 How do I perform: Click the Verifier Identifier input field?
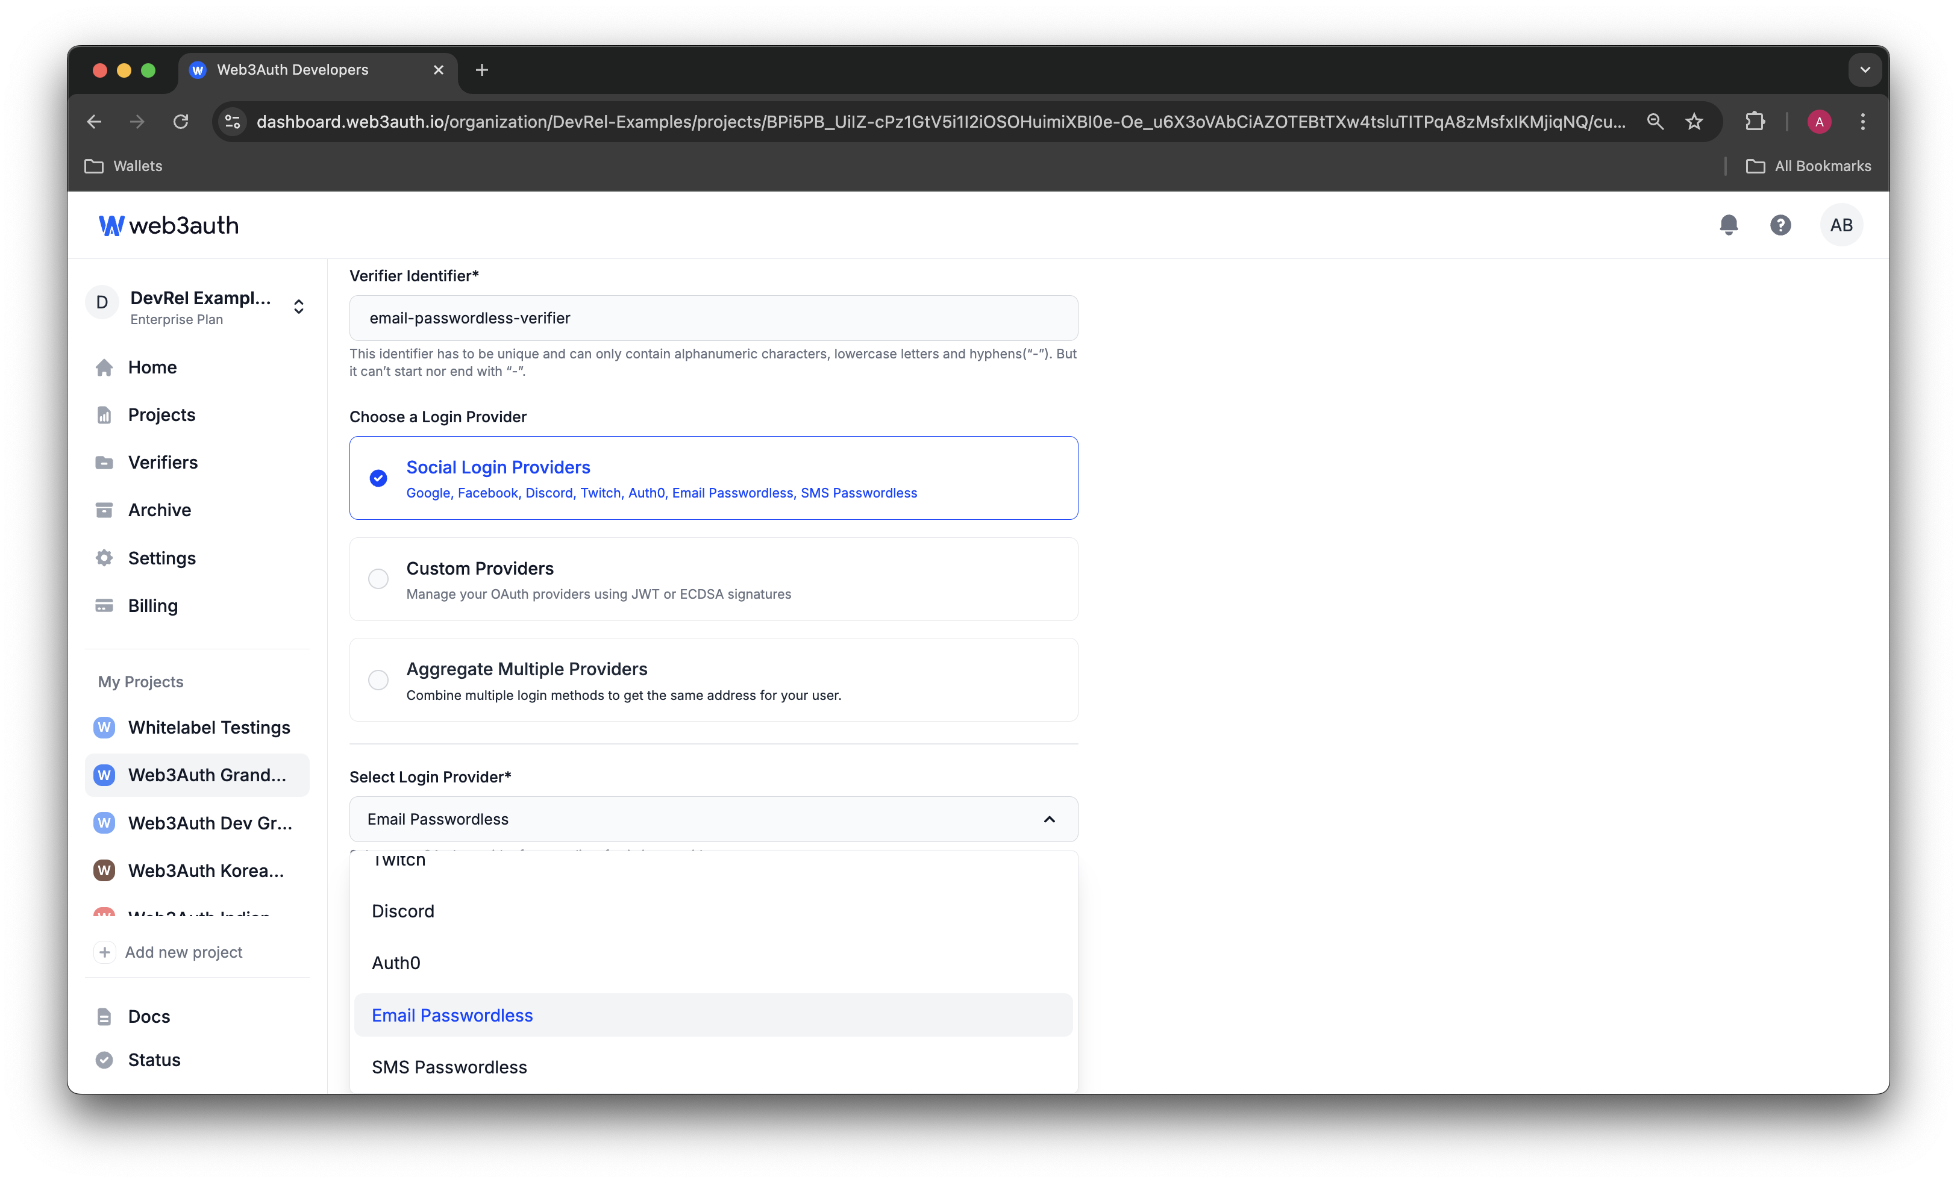coord(713,319)
